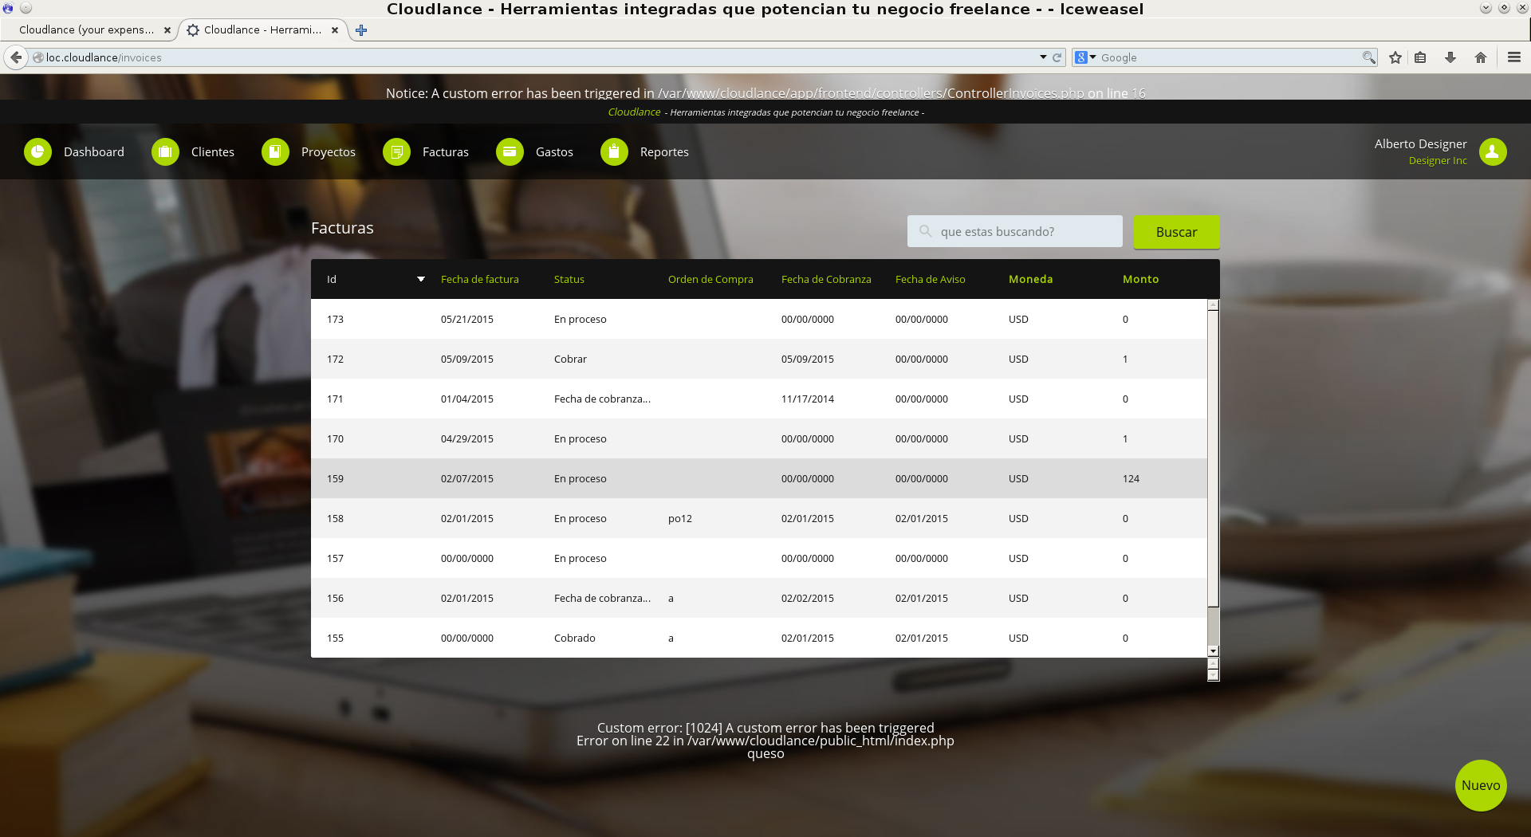Click table scrollbar down arrow
This screenshot has width=1531, height=837.
[x=1213, y=651]
